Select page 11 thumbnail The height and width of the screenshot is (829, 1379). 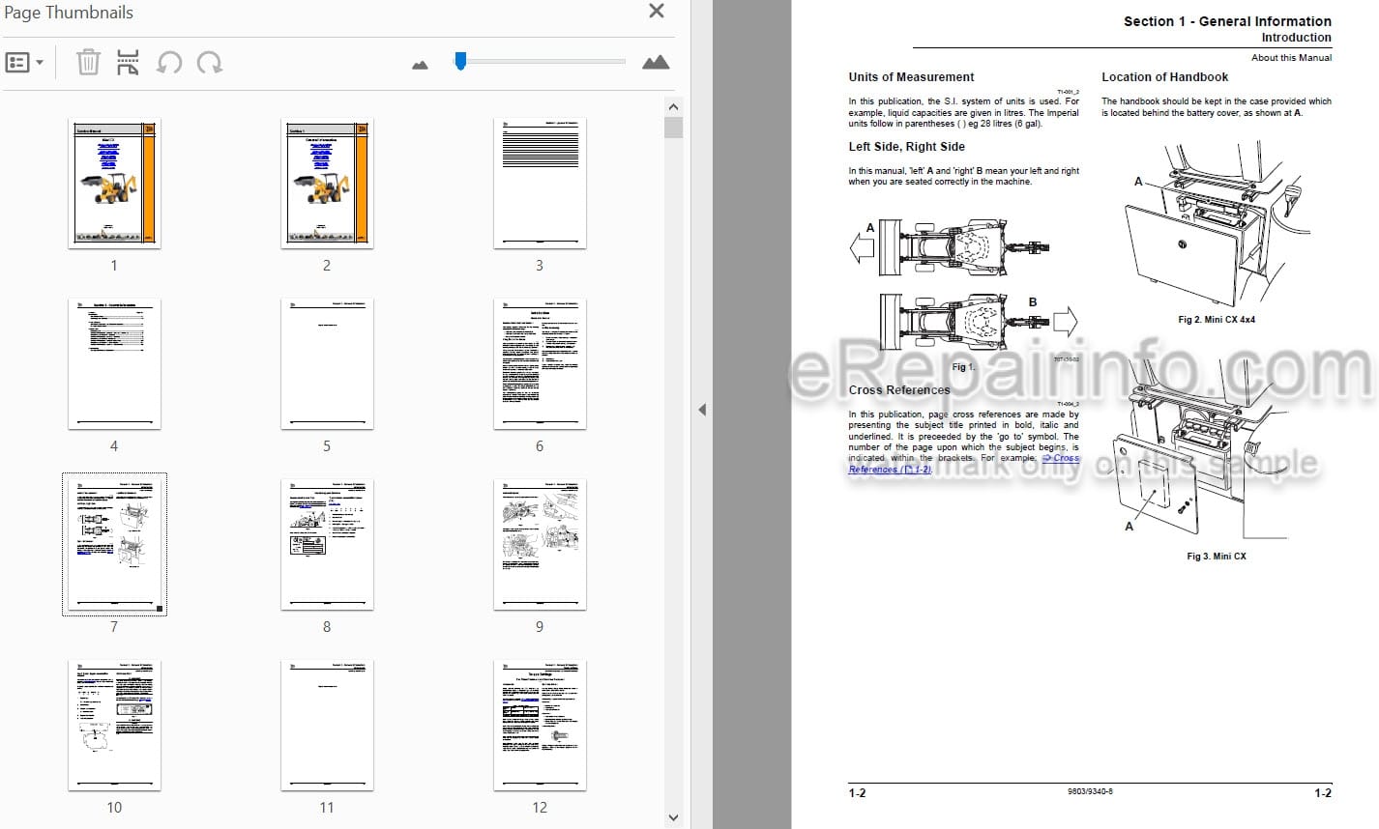327,725
